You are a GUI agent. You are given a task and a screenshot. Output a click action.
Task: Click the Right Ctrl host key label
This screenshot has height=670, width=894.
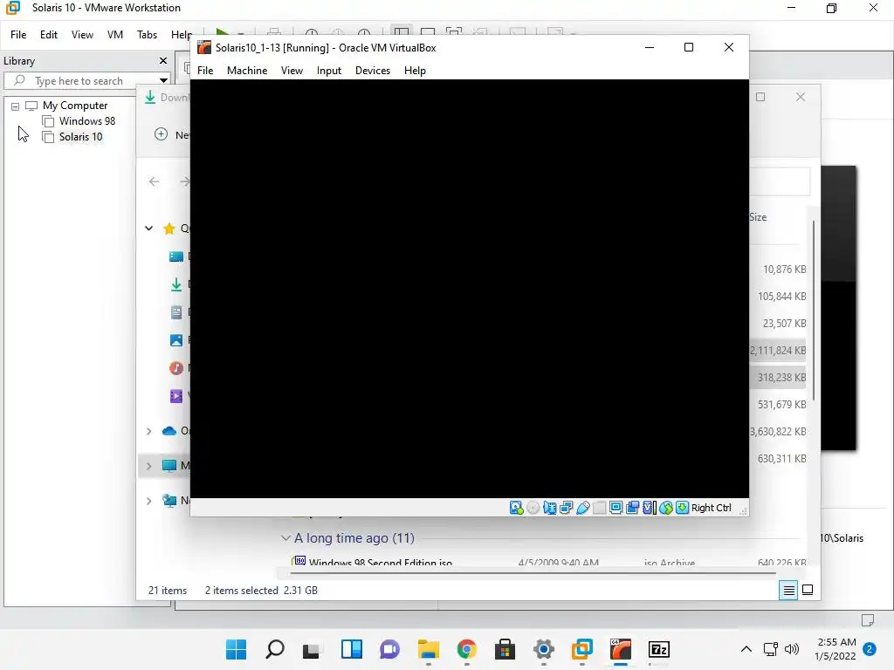point(711,508)
